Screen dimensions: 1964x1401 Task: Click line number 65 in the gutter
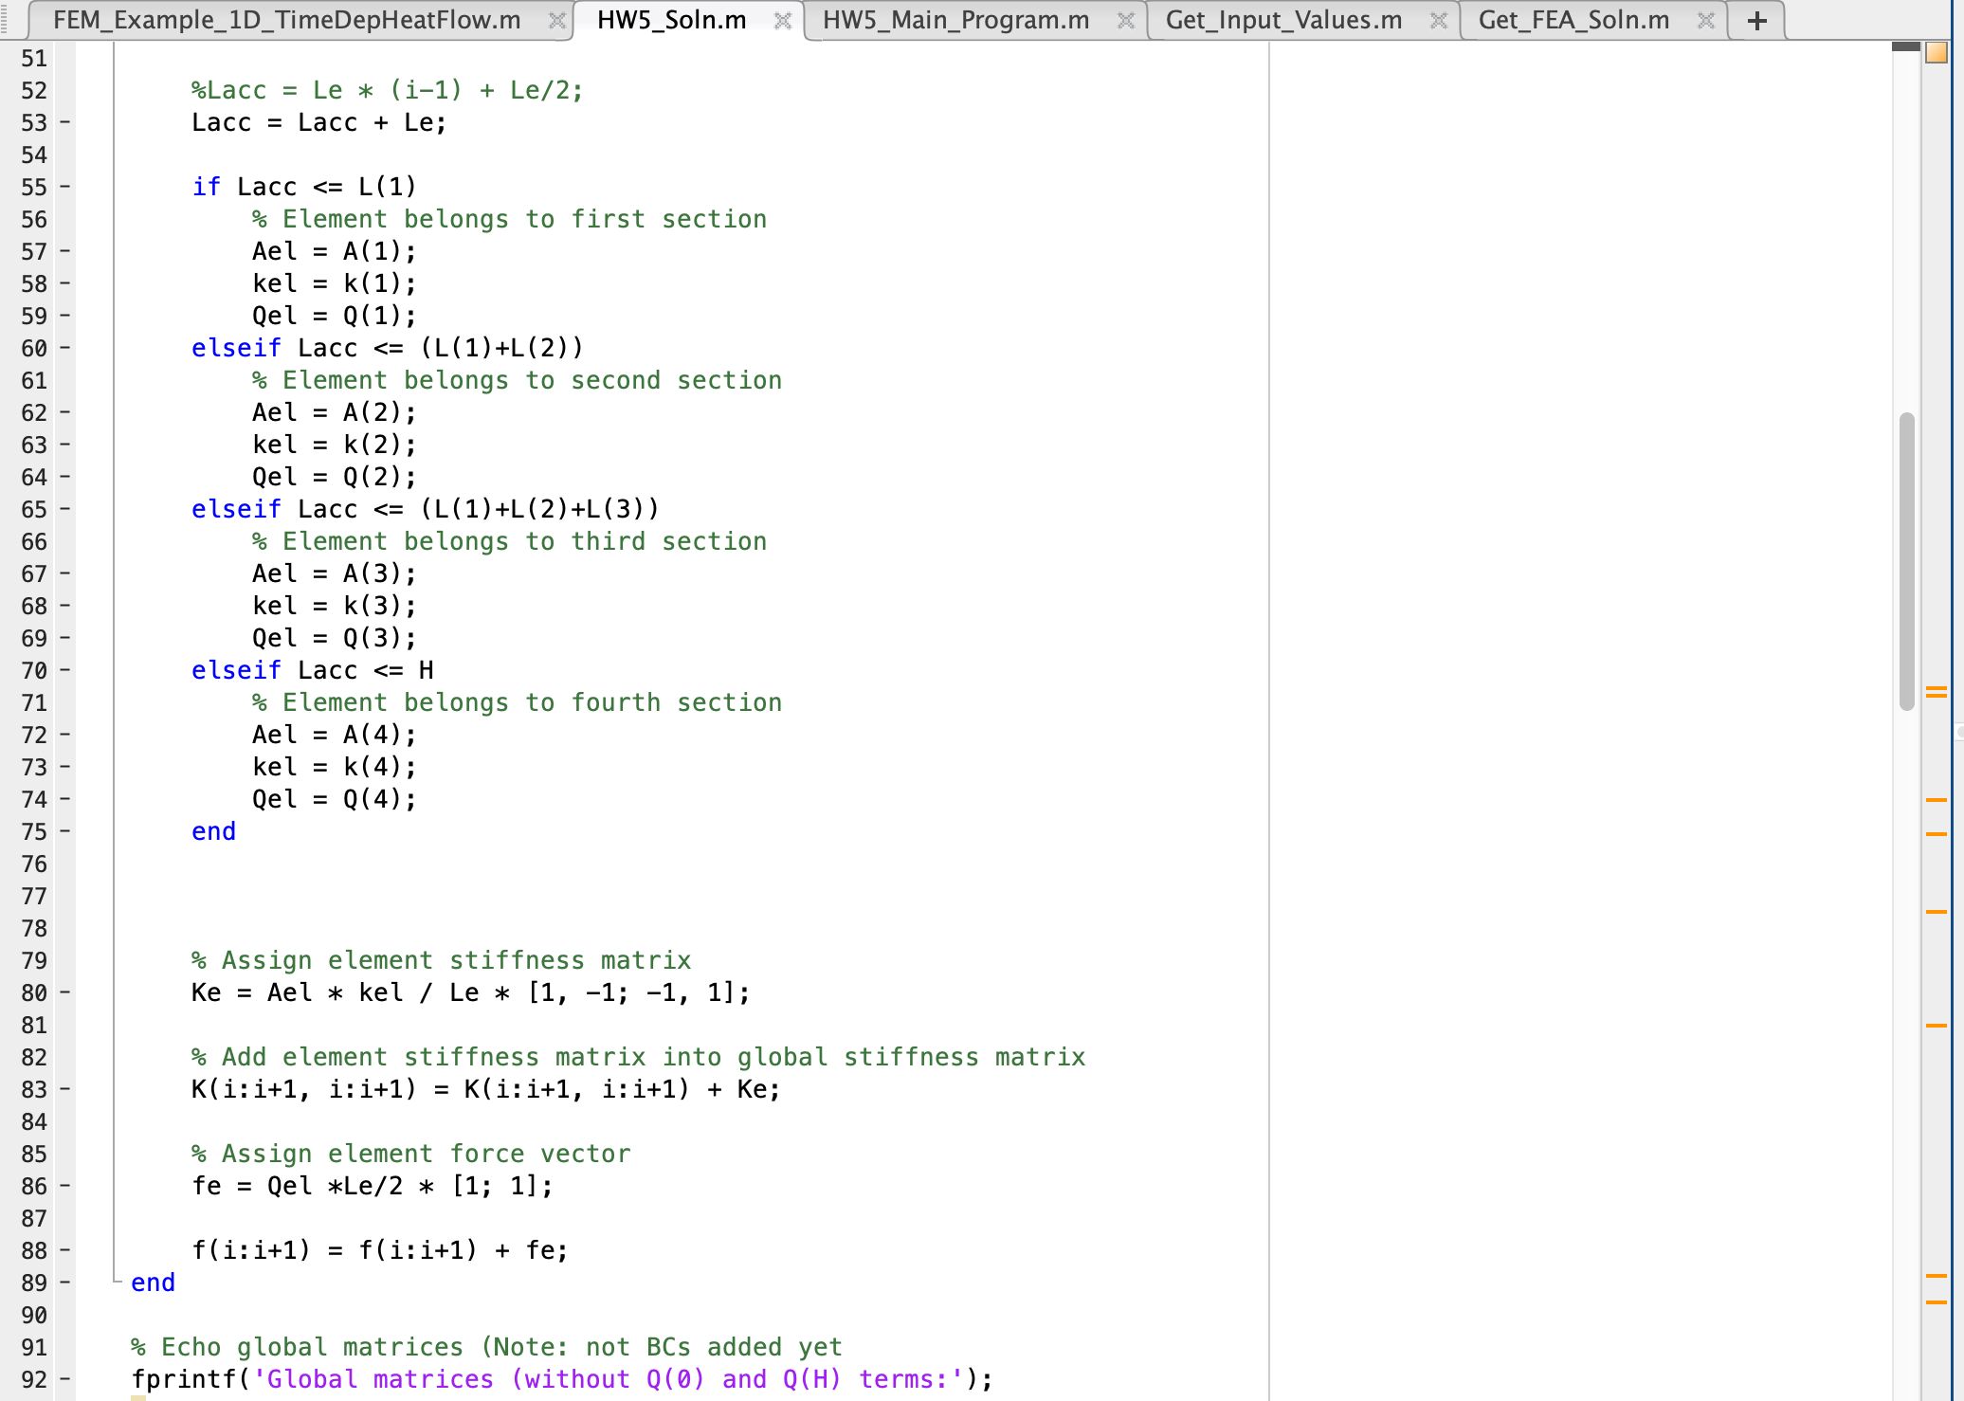pyautogui.click(x=33, y=509)
